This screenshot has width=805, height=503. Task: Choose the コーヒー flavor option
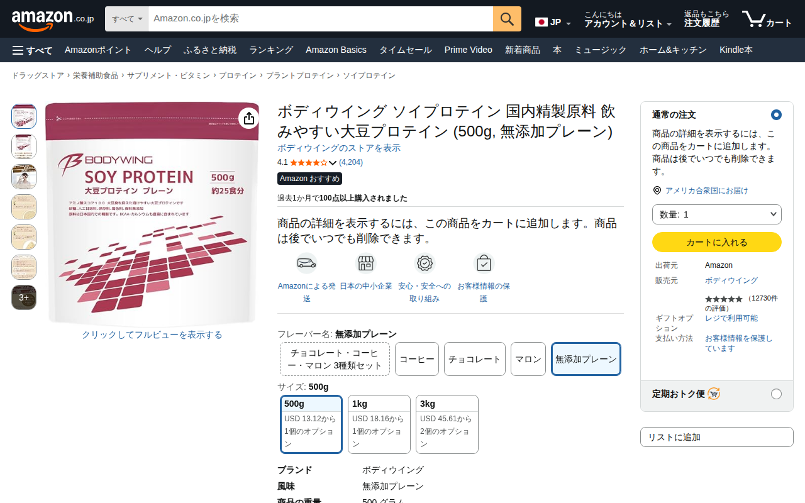[x=417, y=359]
